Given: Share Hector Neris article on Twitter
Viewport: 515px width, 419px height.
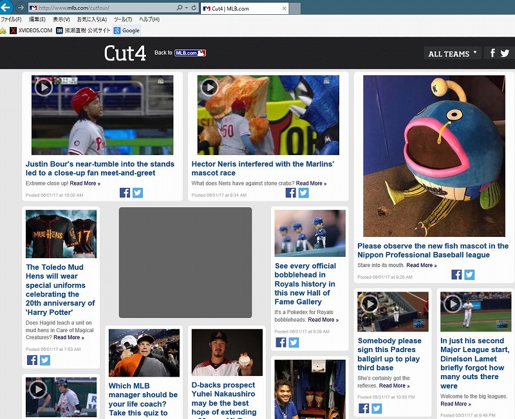Looking at the screenshot, I should coord(303,192).
